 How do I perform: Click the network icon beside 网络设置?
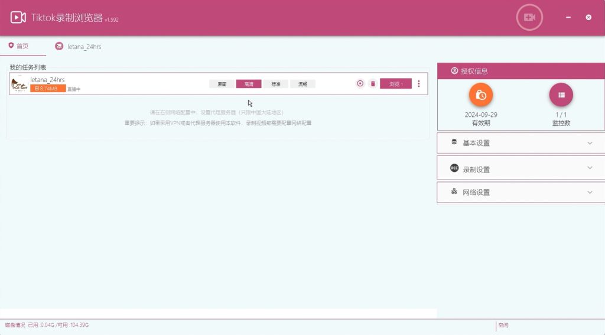coord(454,191)
